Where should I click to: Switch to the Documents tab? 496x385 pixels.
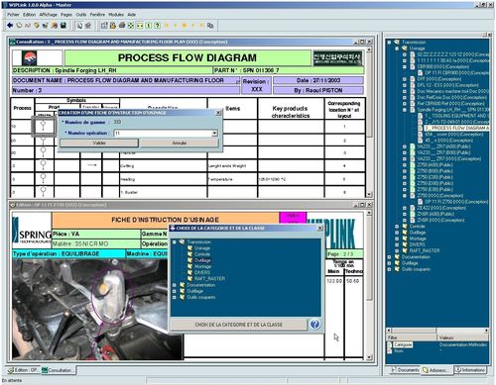click(405, 370)
